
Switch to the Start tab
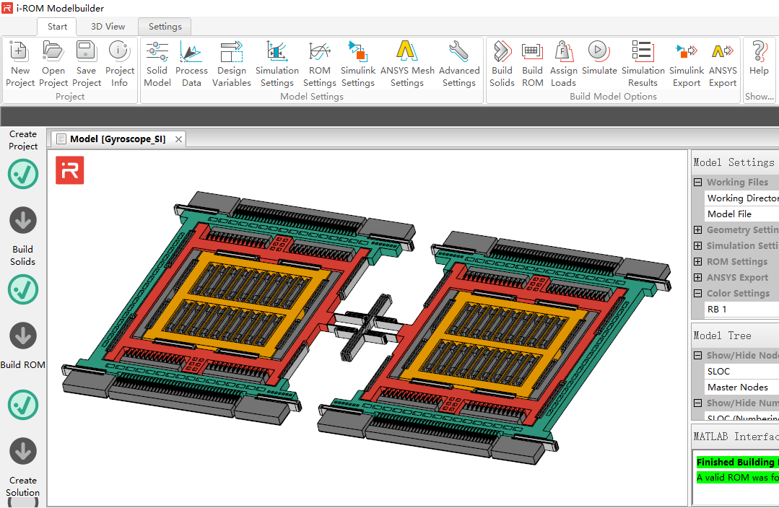[x=57, y=26]
